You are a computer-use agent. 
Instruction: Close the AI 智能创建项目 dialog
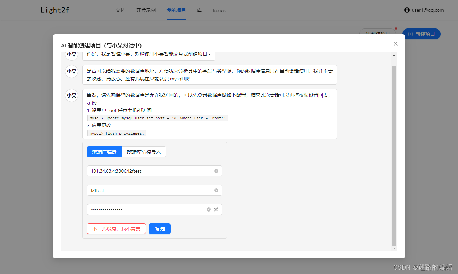point(395,44)
